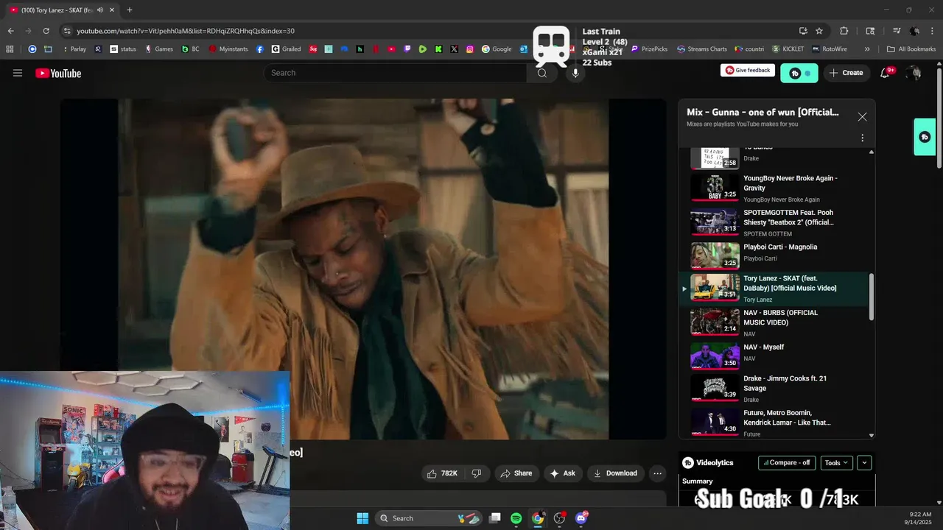The image size is (943, 530).
Task: Dislike the video with thumbs down
Action: tap(477, 473)
